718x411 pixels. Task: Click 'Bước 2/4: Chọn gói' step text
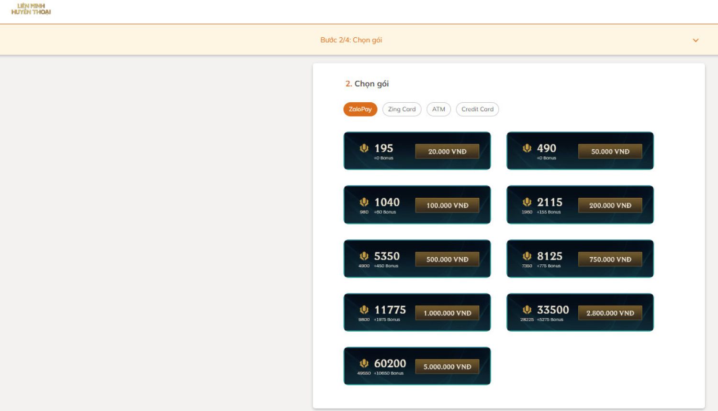(x=351, y=40)
